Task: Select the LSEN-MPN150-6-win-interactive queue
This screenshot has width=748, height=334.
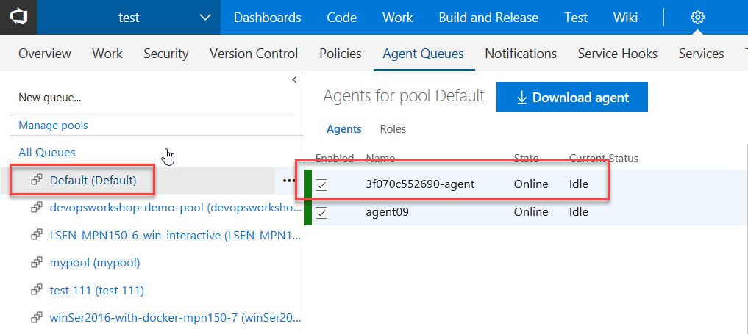Action: click(x=176, y=235)
